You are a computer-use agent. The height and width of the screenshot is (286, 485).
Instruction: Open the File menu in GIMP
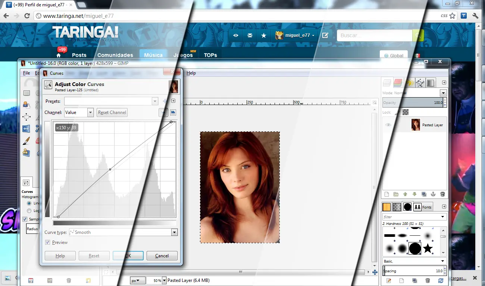26,73
